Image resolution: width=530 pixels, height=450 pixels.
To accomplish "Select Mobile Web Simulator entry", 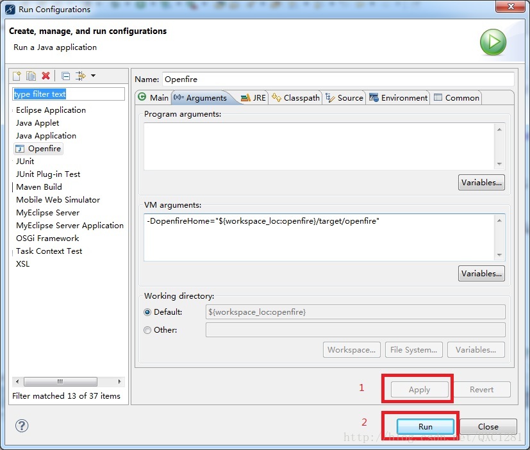I will [x=58, y=200].
